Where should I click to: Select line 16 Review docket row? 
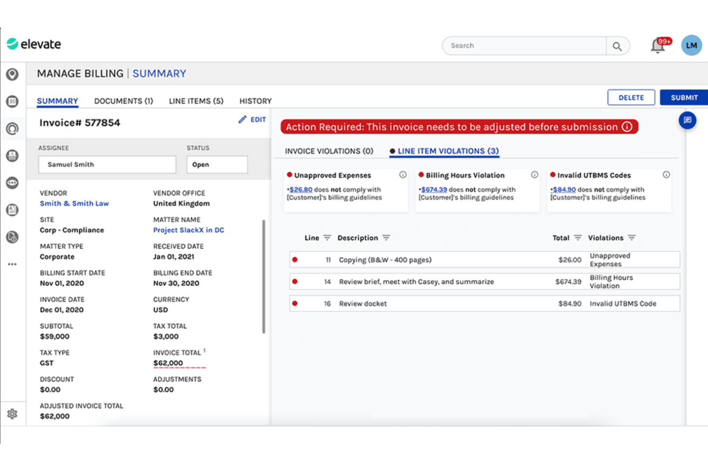click(485, 304)
